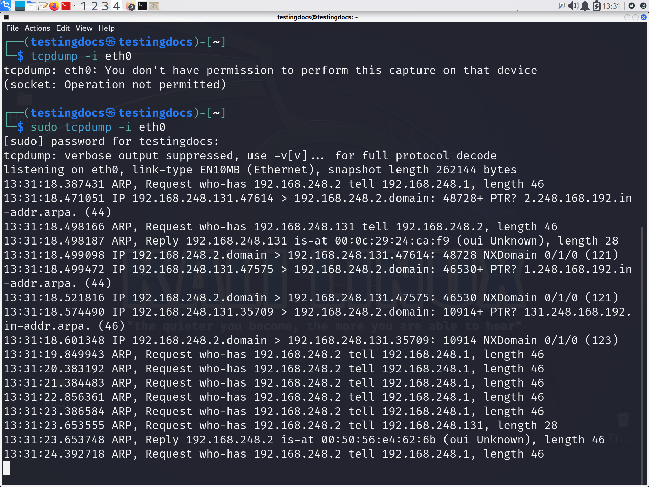Click the terminal window title bar icon
This screenshot has width=649, height=487.
(6, 17)
